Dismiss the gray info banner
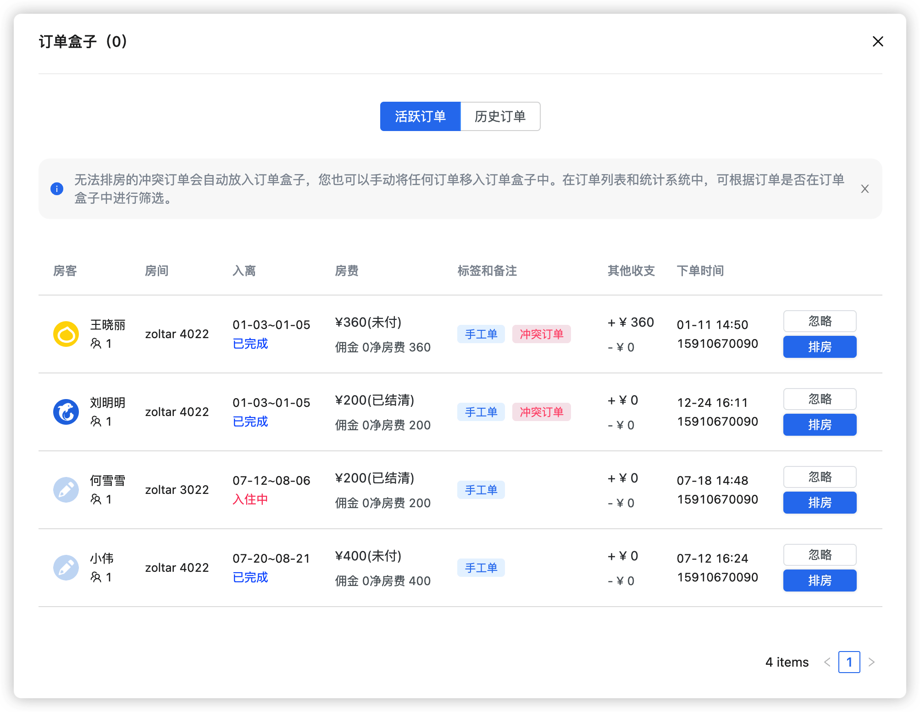920x712 pixels. click(865, 189)
